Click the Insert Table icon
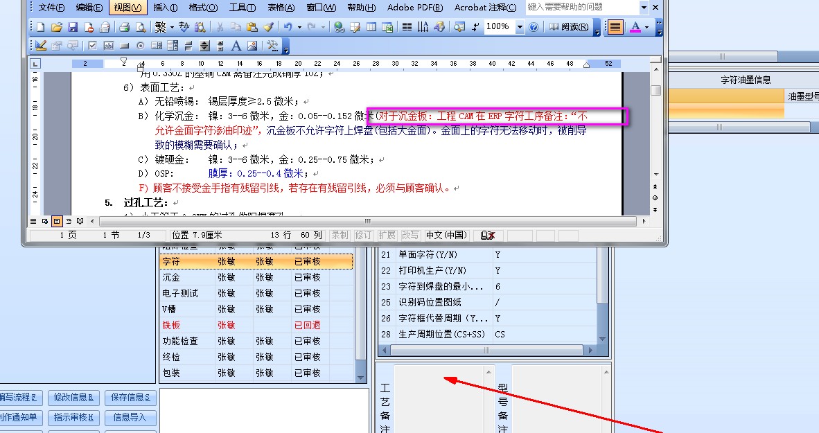This screenshot has height=433, width=819. point(371,26)
